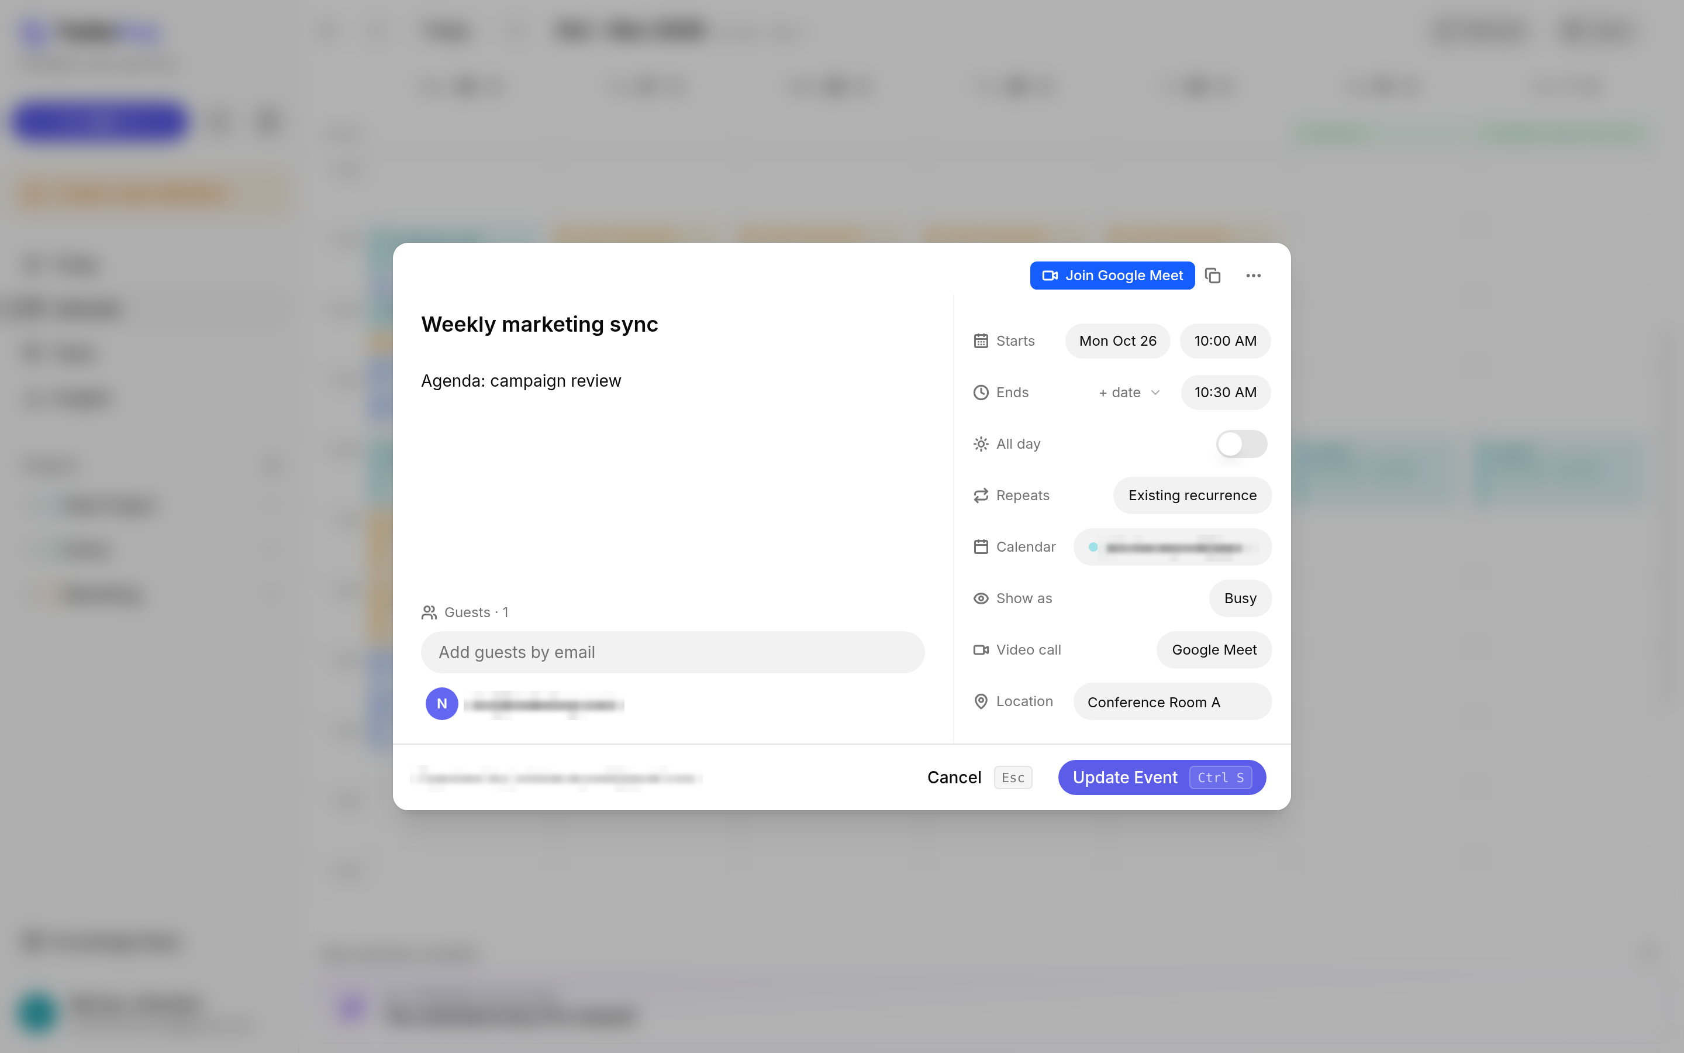Edit the Conference Room A location field
The width and height of the screenshot is (1684, 1053).
coord(1172,702)
